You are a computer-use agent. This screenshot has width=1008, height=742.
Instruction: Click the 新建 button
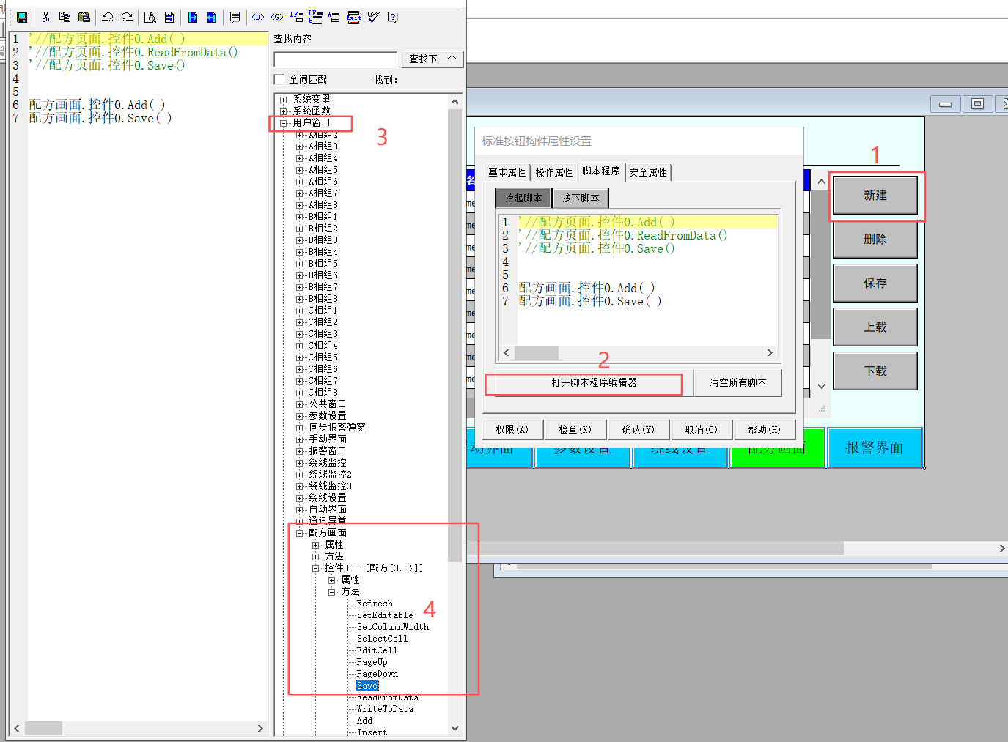(x=875, y=196)
